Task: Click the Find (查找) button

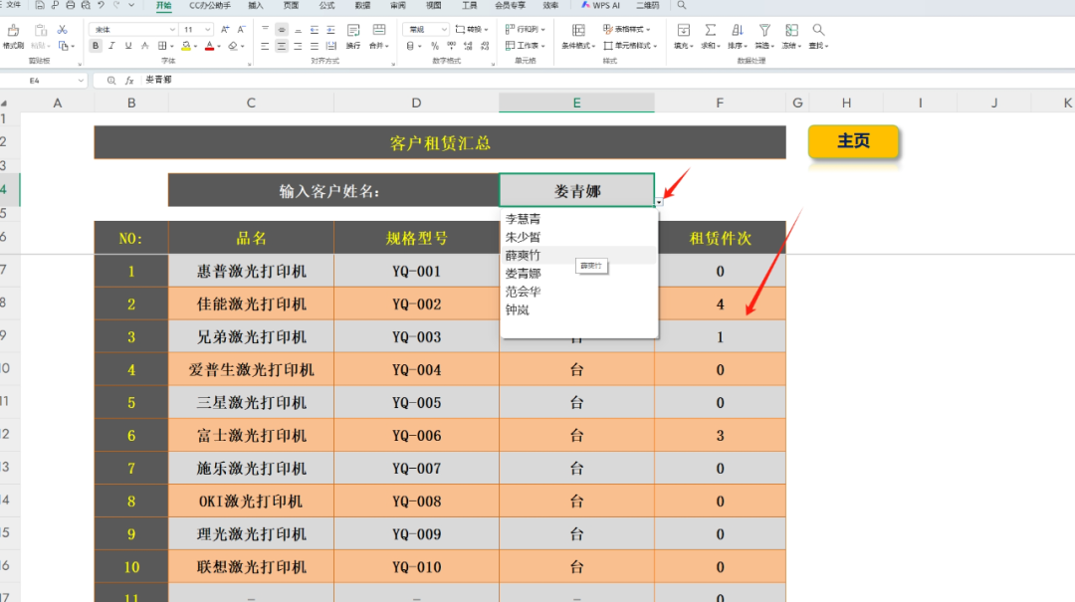Action: click(x=818, y=36)
